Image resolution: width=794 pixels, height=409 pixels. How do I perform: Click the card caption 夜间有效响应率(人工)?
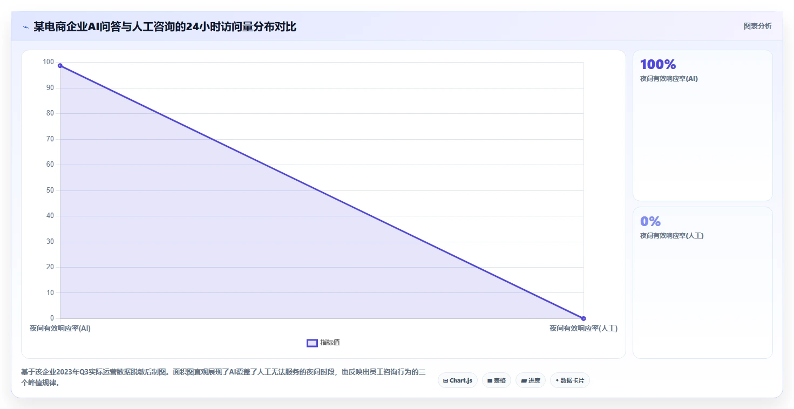point(671,236)
